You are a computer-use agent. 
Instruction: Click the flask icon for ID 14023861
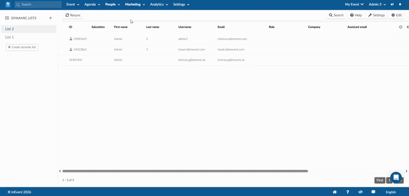pos(71,49)
